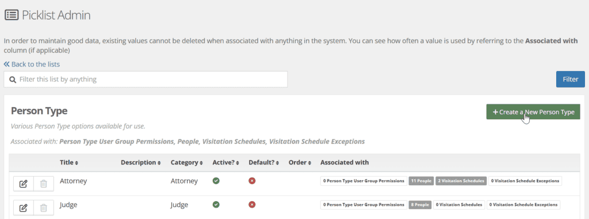589x219 pixels.
Task: Click the Person Type heading
Action: pos(39,111)
